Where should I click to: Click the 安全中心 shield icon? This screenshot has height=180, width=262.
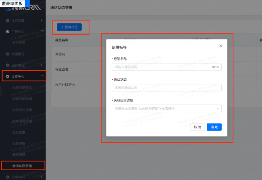click(7, 177)
